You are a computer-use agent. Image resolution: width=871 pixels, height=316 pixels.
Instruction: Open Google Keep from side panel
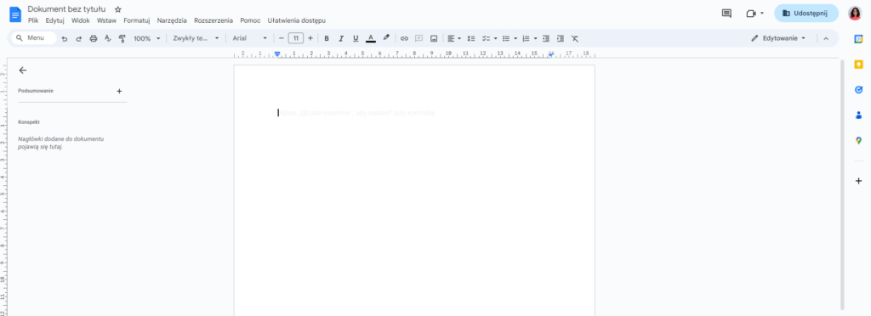[x=859, y=65]
